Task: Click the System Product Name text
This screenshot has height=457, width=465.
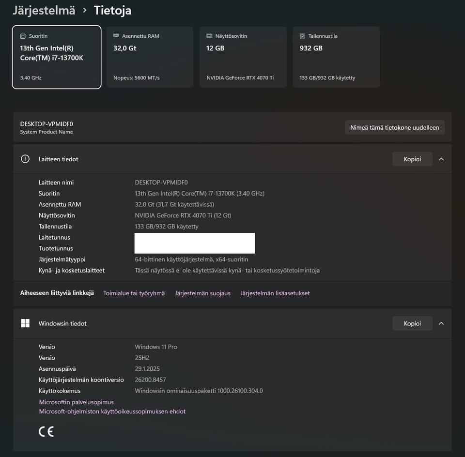Action: [46, 132]
